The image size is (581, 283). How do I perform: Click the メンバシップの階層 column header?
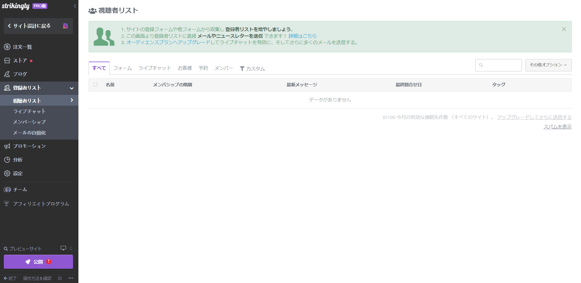coord(172,85)
